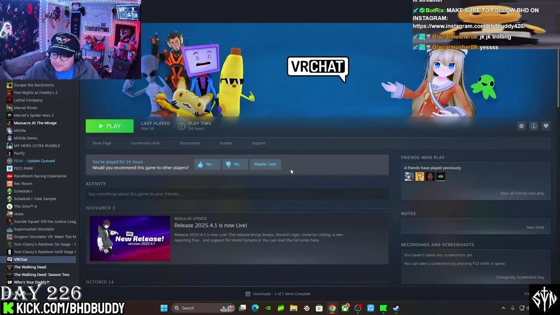This screenshot has width=560, height=315.
Task: Click the VRChat game info icon
Action: point(533,126)
